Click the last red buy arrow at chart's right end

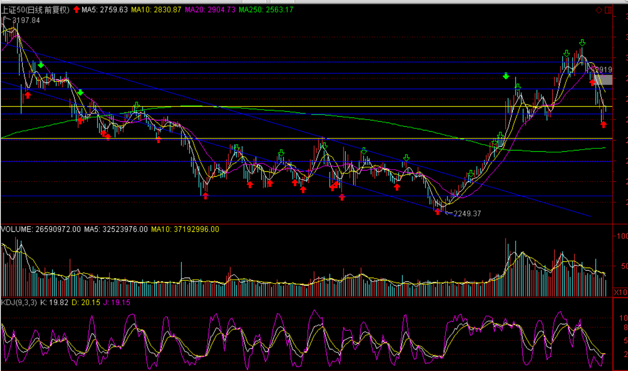point(603,124)
